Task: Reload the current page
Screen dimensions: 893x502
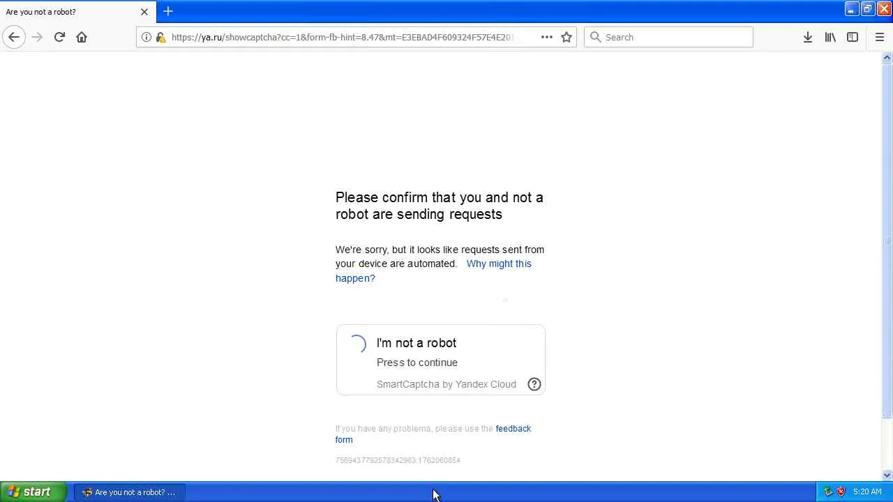Action: [59, 37]
